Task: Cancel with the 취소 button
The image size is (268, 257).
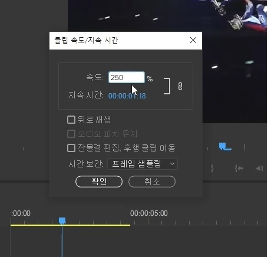Action: [152, 182]
